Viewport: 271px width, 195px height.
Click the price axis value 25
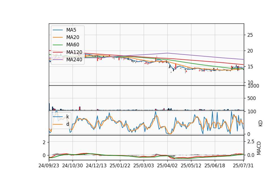250,35
